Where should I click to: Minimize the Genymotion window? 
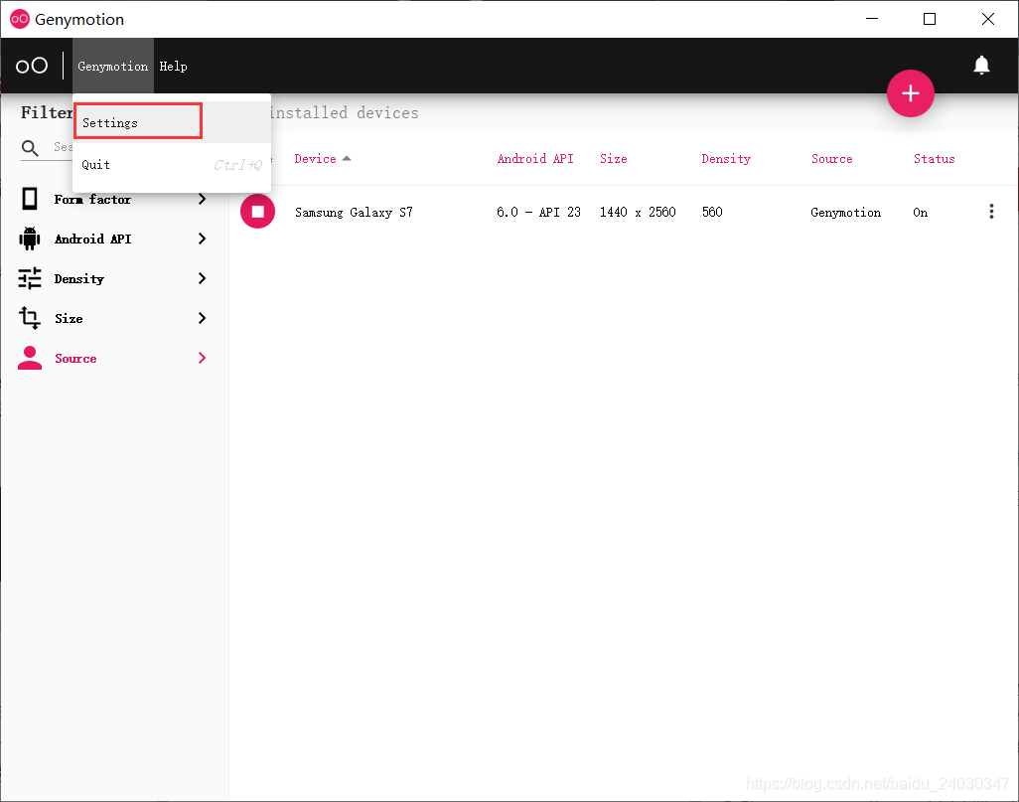[x=872, y=19]
